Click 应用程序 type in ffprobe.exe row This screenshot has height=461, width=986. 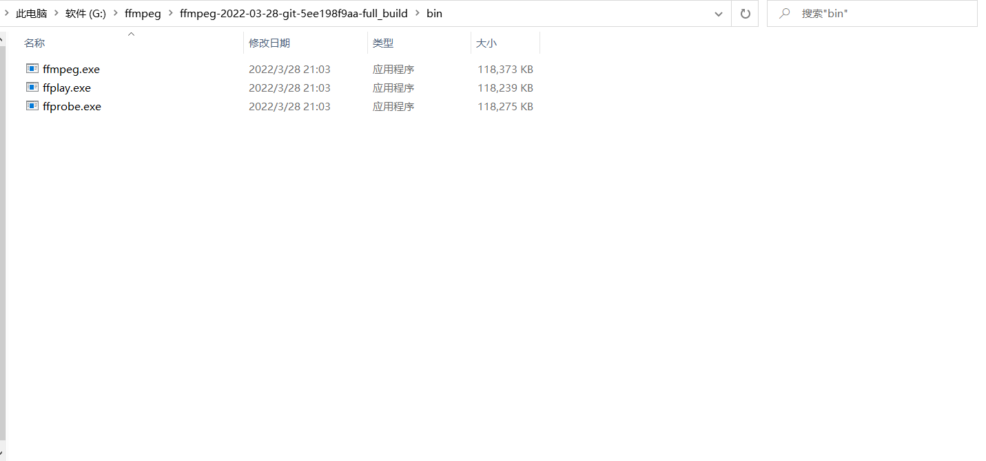click(393, 106)
